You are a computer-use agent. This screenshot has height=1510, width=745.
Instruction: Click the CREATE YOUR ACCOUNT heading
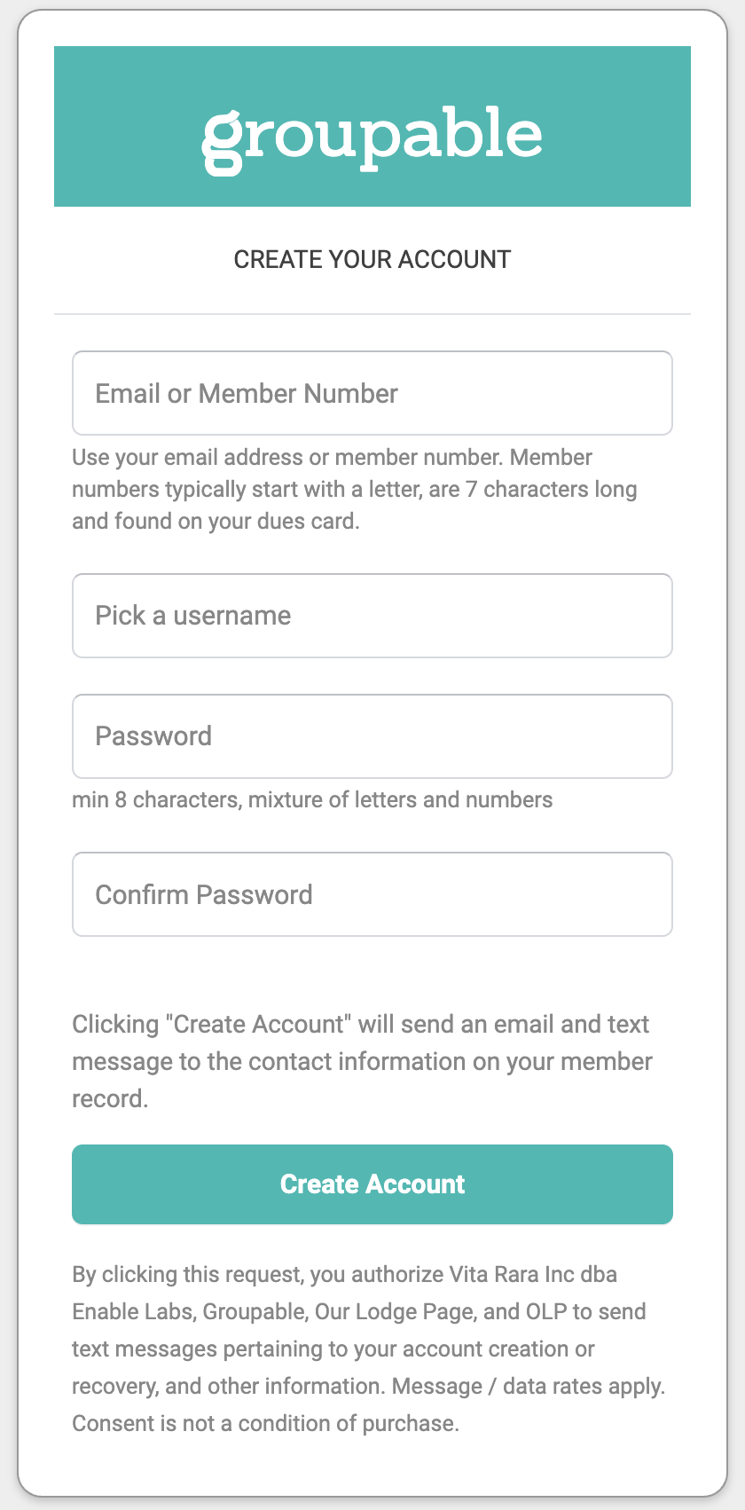(x=372, y=259)
